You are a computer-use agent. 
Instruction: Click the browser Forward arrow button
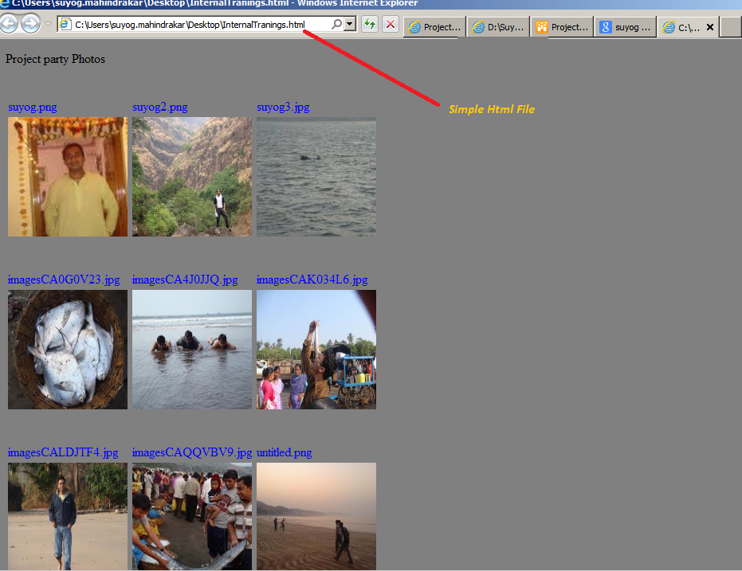coord(31,24)
